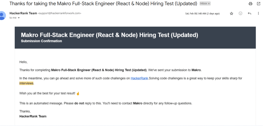This screenshot has height=126, width=263.
Task: Click the dark banner heading Makro Full-Stack Engineer
Action: coord(109,35)
